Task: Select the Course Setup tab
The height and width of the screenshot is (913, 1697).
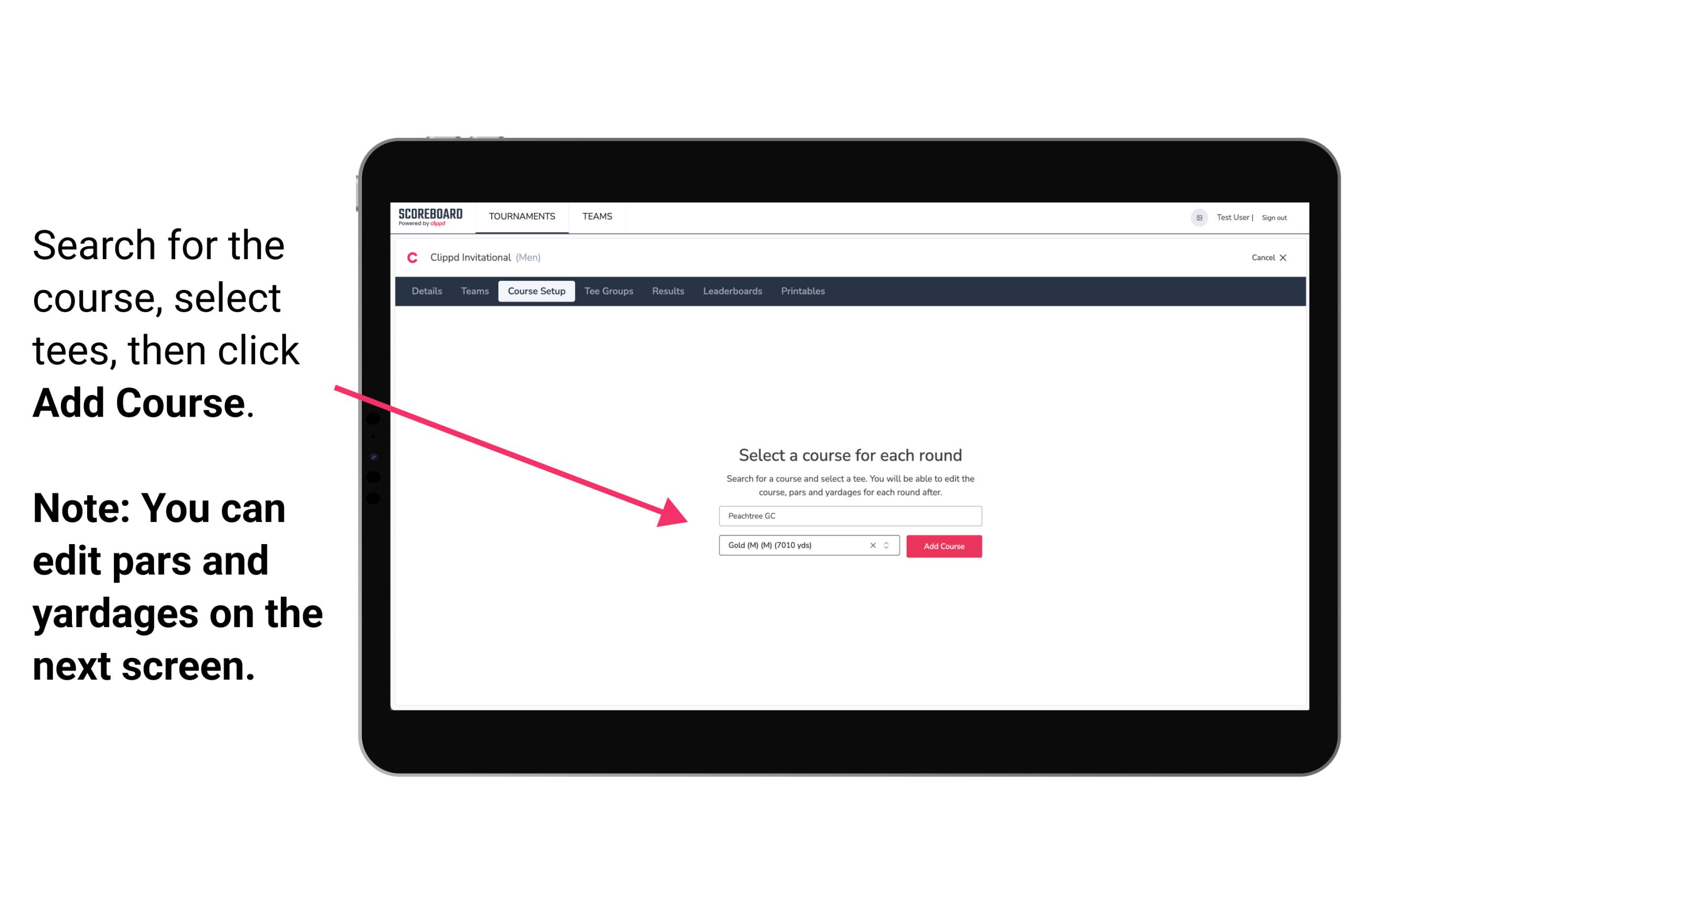Action: pyautogui.click(x=537, y=291)
